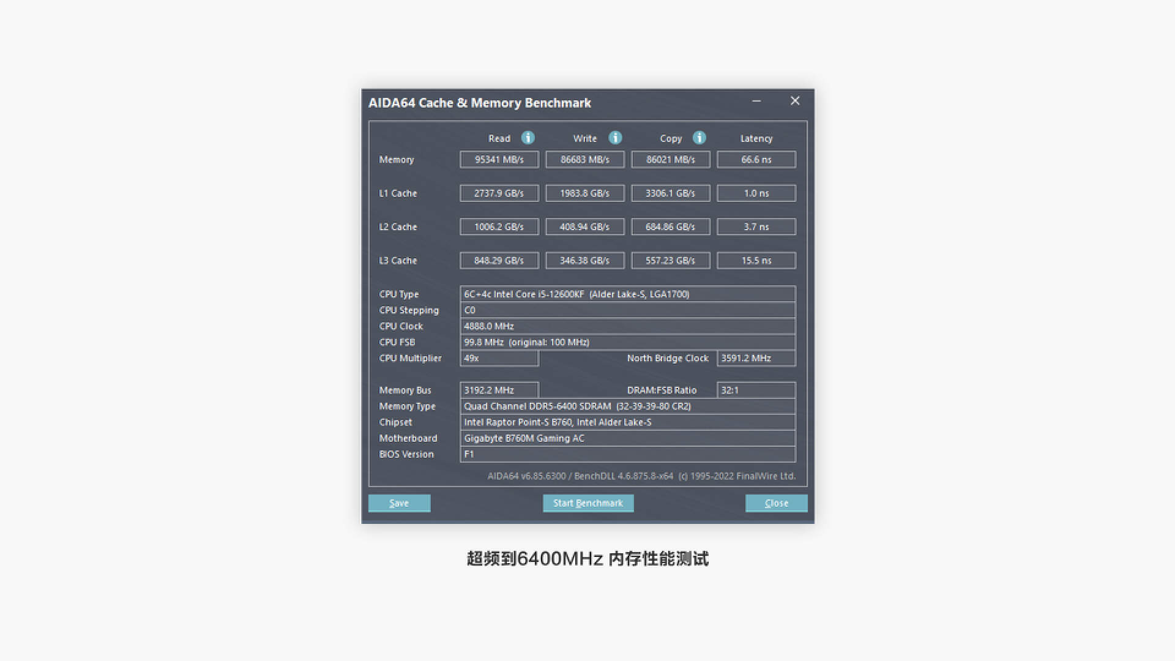Select the Memory Bus 3192.2 MHz field
Screen dimensions: 1175x661
click(499, 390)
